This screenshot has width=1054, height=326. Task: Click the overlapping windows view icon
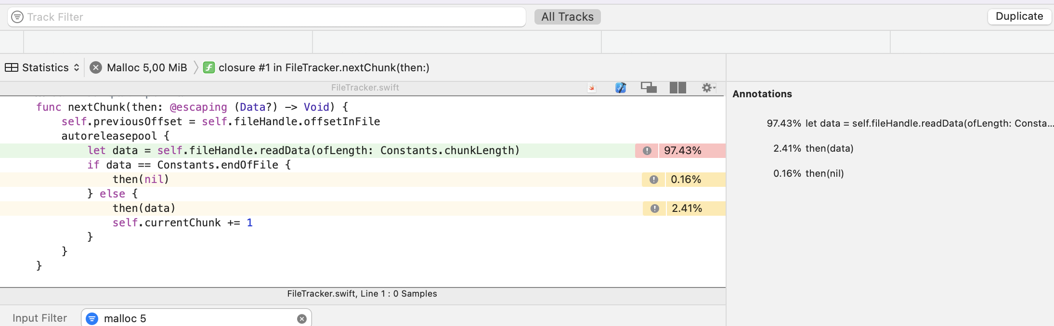pos(649,88)
